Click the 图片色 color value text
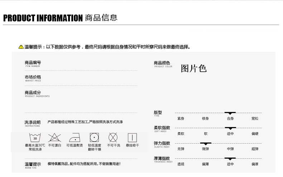The width and height of the screenshot is (283, 177). click(194, 69)
